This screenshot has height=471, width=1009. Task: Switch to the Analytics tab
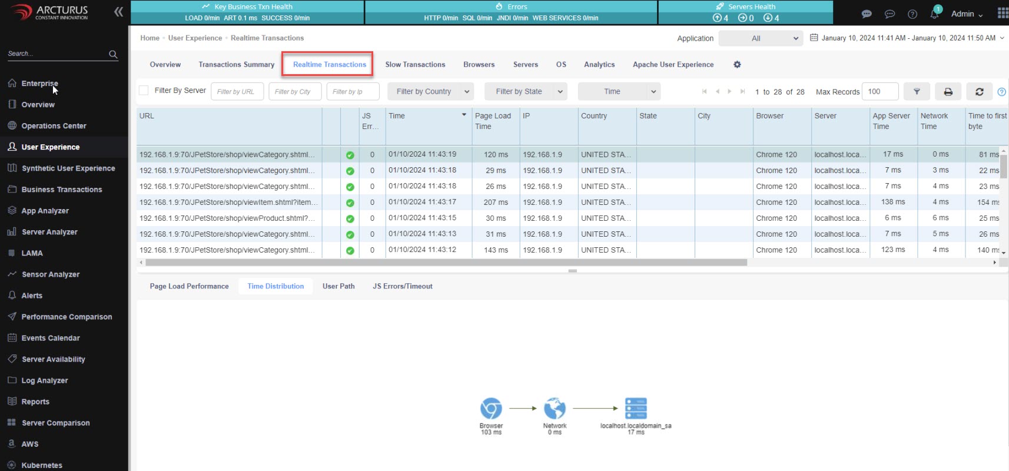point(599,65)
